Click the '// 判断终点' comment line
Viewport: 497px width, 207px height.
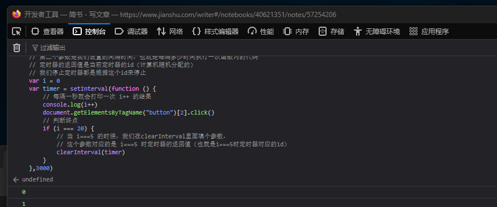[60, 120]
